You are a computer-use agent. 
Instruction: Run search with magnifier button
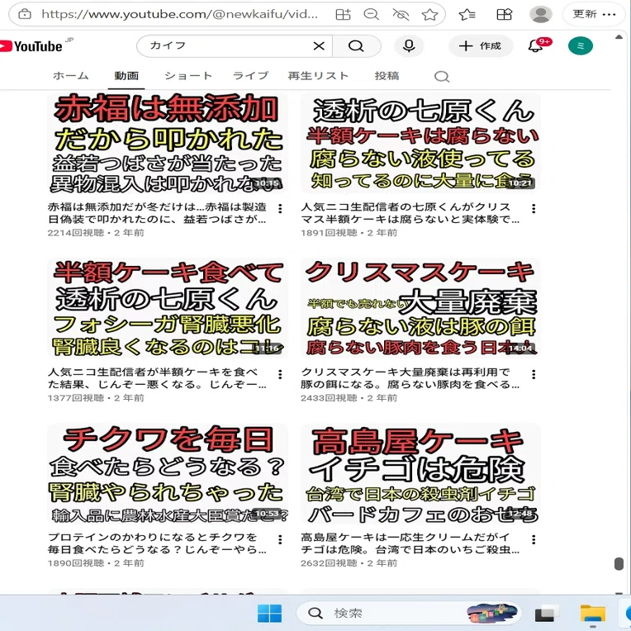356,46
